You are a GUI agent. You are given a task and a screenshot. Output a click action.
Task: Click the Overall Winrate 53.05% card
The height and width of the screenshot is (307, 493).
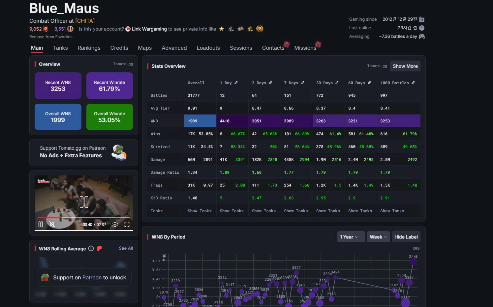click(x=109, y=117)
